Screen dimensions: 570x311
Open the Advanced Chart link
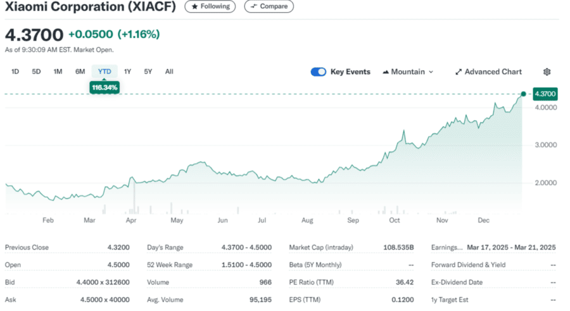(x=488, y=72)
